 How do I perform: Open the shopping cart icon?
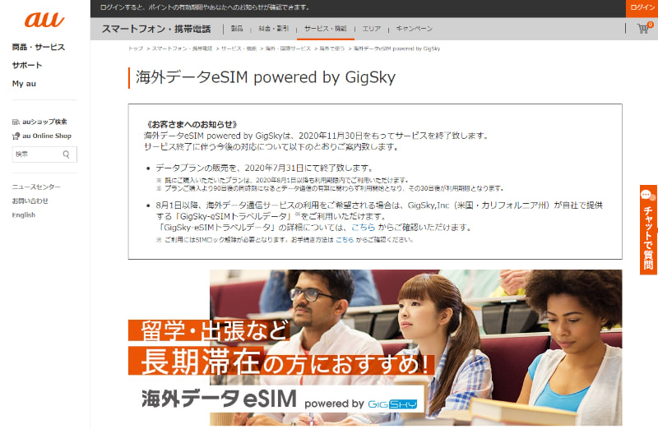(644, 28)
